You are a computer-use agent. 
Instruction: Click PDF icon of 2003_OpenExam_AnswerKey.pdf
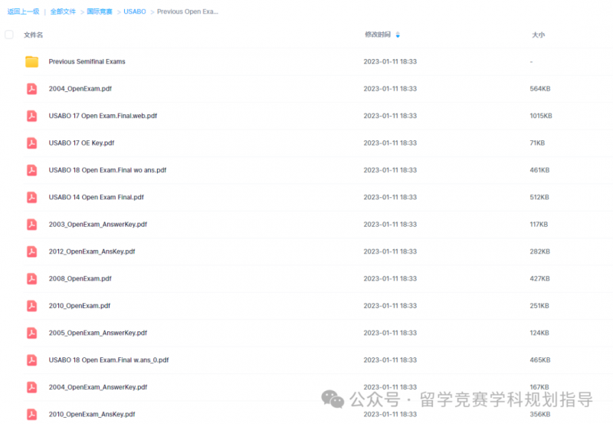[x=31, y=225]
